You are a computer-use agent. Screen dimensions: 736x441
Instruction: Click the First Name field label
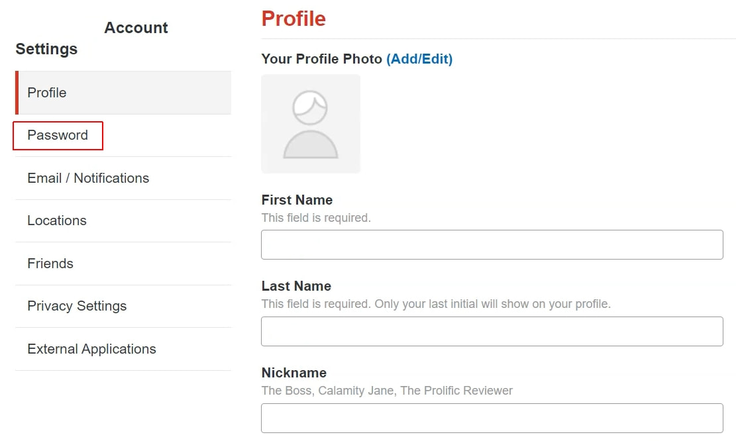pos(297,200)
